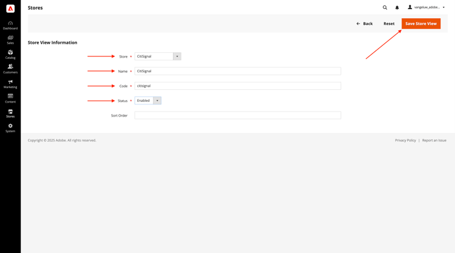The width and height of the screenshot is (455, 253).
Task: Expand the admin user account menu
Action: [426, 7]
